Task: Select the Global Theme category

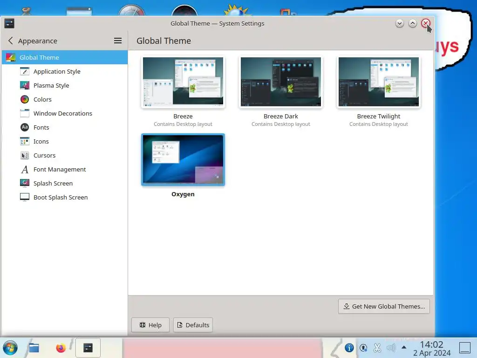Action: point(65,57)
